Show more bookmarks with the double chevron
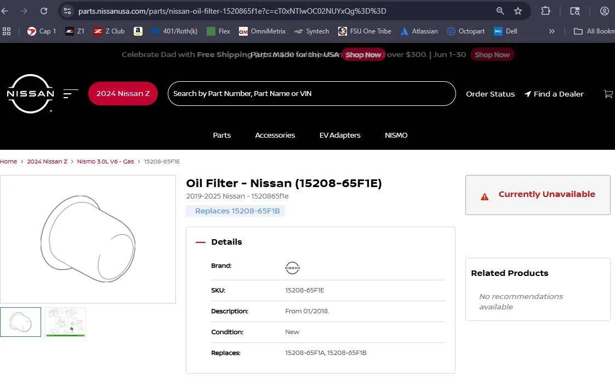 tap(551, 31)
